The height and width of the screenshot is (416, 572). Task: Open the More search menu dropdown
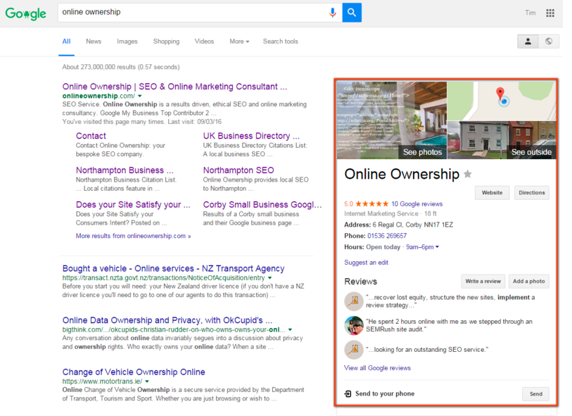(x=239, y=42)
